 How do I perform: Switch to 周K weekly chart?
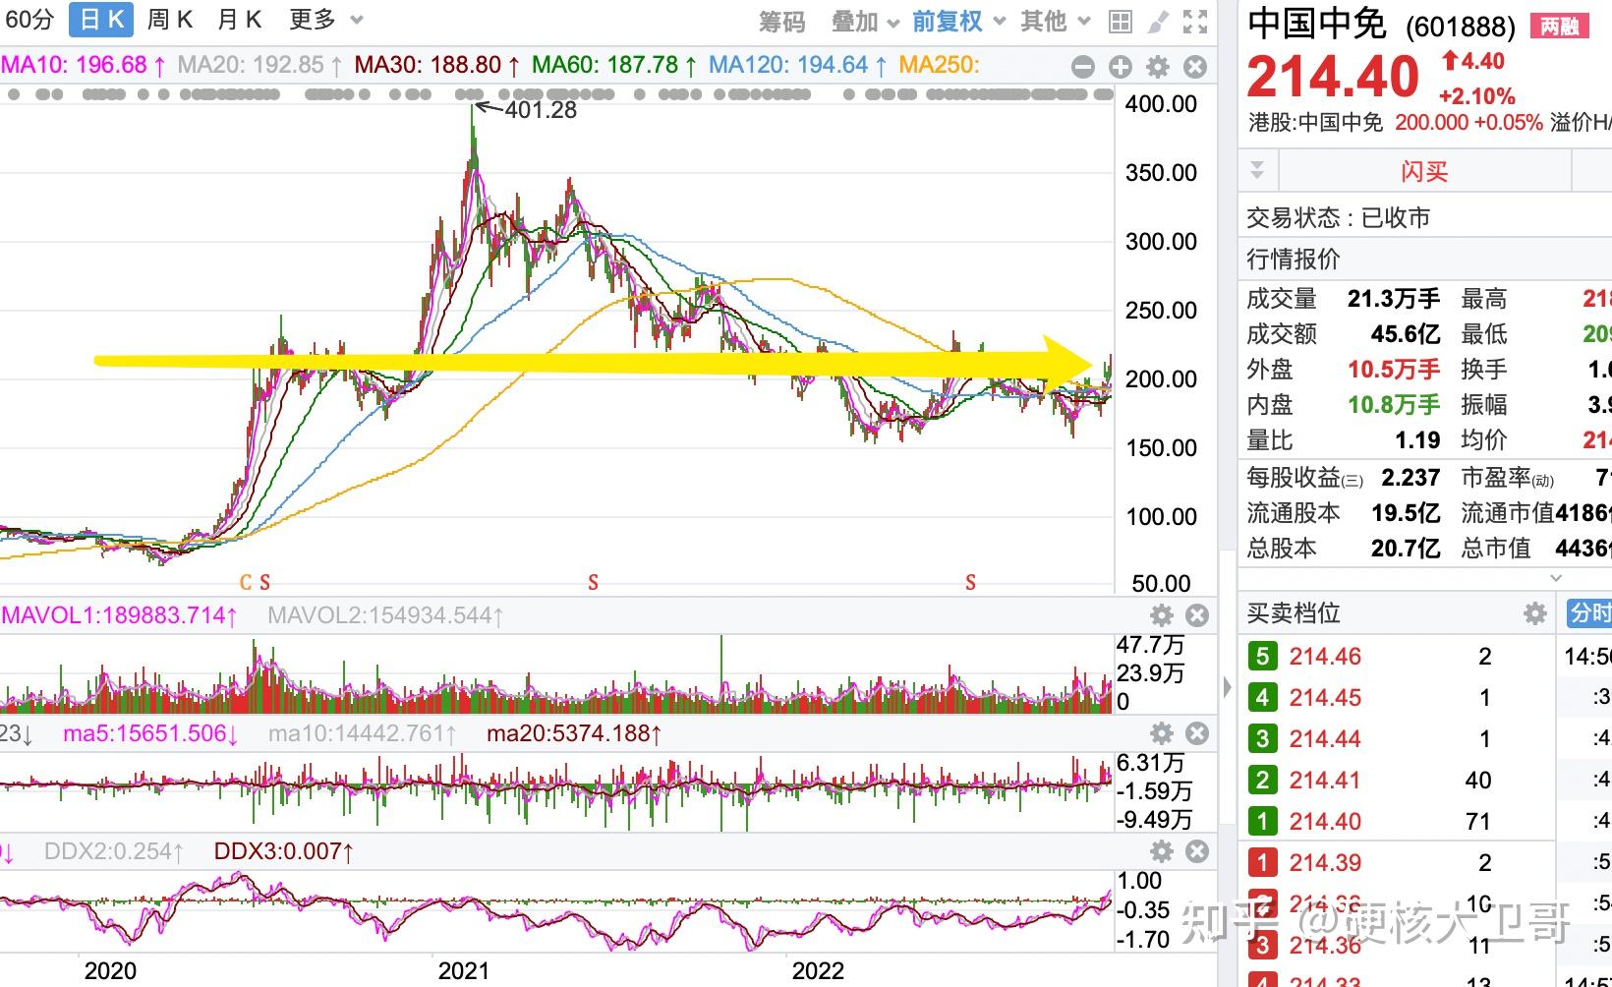[170, 20]
